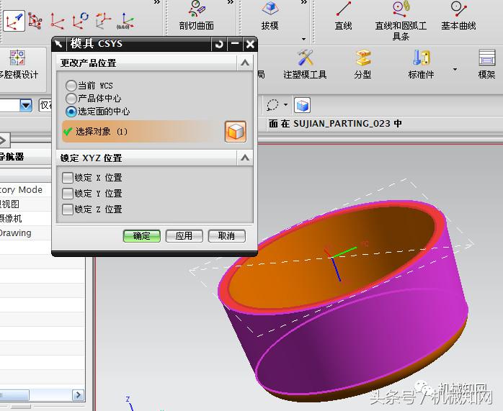Enable 锁定 X 位置 checkbox
The image size is (503, 411).
(x=67, y=178)
